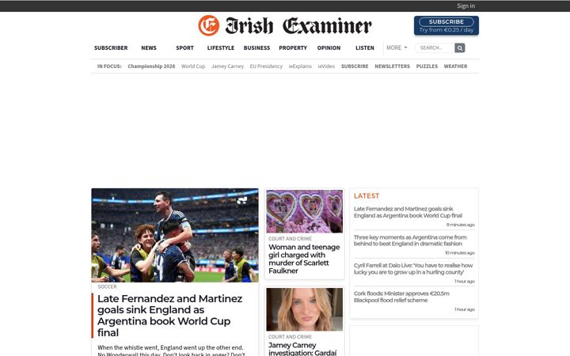Open the Argentina celebration lead photo
Screen dimensions: 570x356
175,235
